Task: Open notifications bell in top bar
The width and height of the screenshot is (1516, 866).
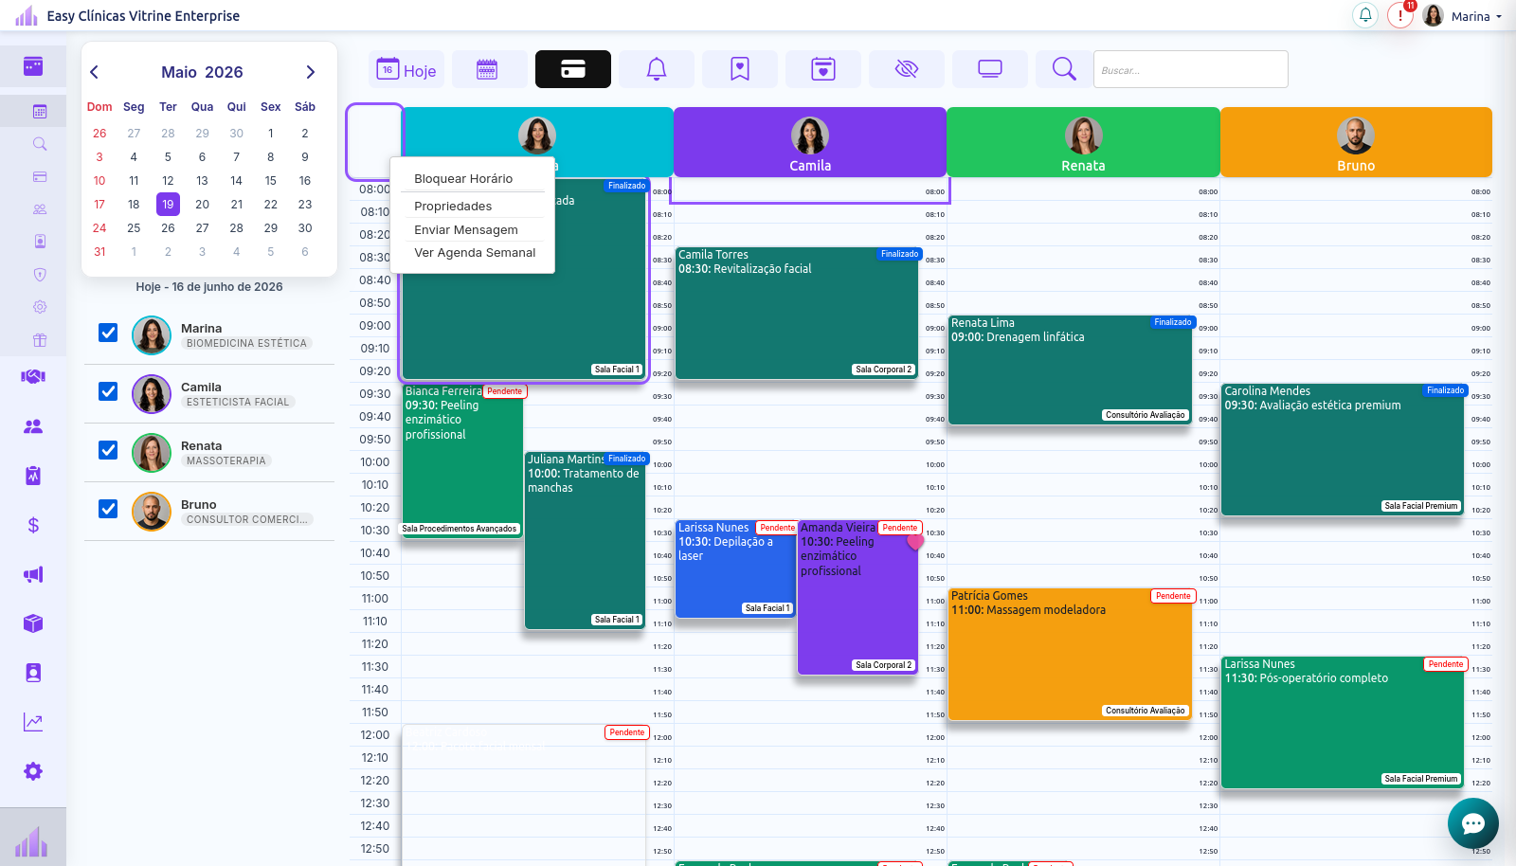Action: (1365, 15)
